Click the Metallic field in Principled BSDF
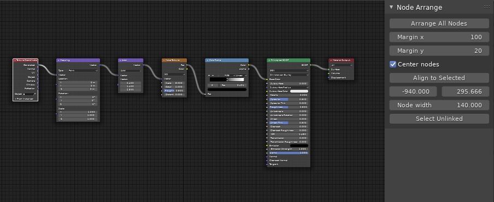 click(x=289, y=95)
